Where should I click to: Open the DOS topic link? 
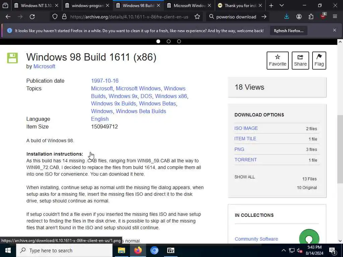[146, 96]
